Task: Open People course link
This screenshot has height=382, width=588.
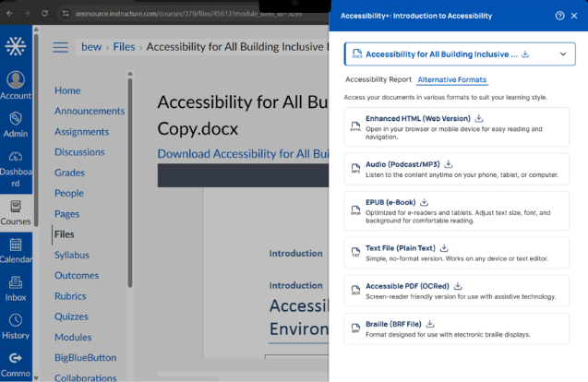Action: pyautogui.click(x=69, y=194)
